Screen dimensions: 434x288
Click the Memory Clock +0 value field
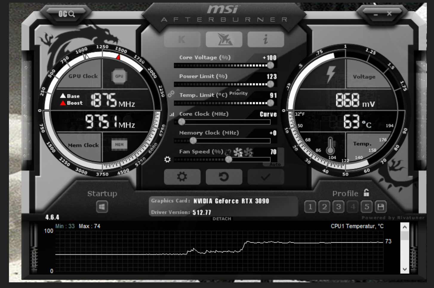[273, 133]
